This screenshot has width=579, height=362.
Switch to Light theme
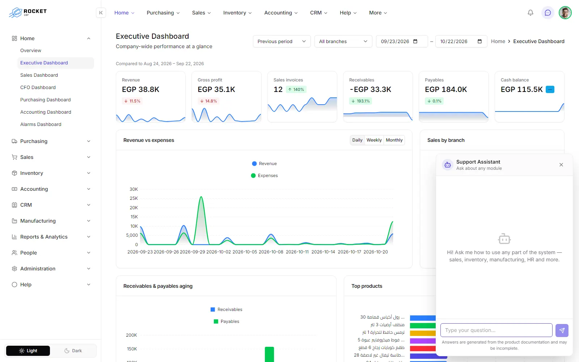coord(28,351)
